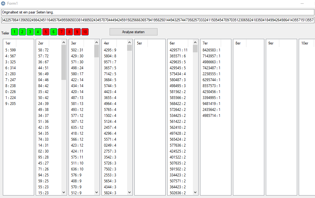Click the Form1 application icon
The width and height of the screenshot is (315, 198).
[x=3, y=3]
